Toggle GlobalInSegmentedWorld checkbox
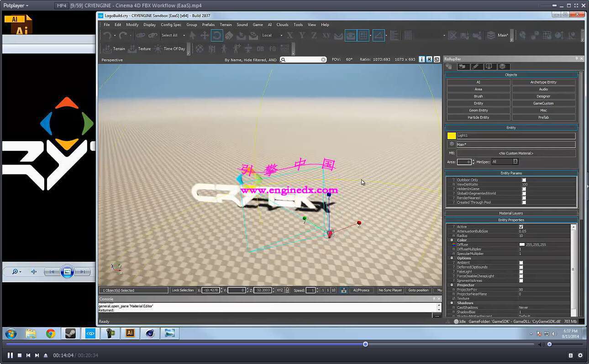This screenshot has height=364, width=589. (x=524, y=193)
